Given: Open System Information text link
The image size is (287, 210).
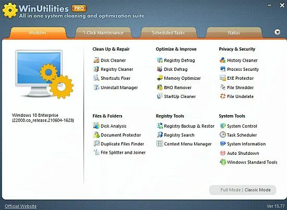Looking at the screenshot, I should (x=246, y=144).
